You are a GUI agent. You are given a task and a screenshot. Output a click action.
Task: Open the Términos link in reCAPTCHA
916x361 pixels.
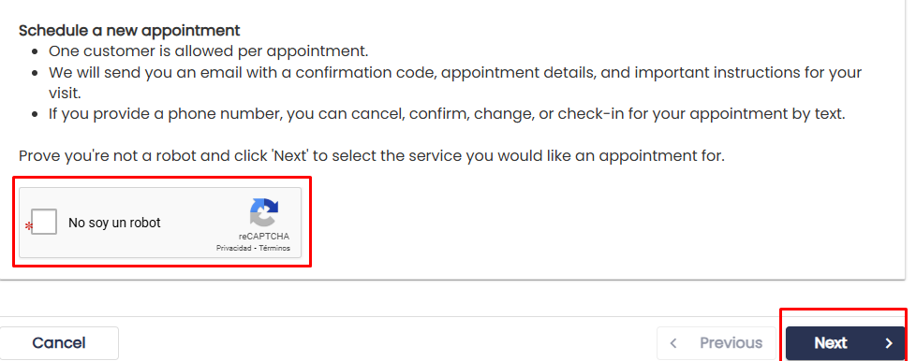pos(274,248)
